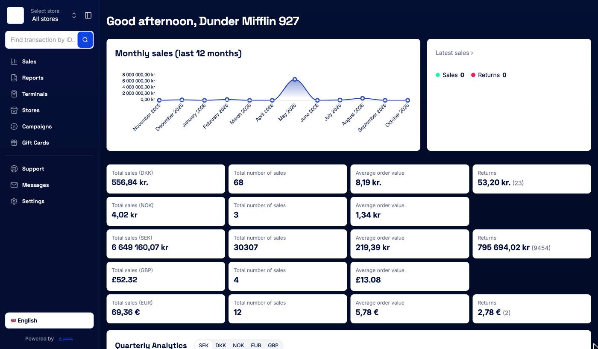Switch Quarterly Analytics to DKK
Viewport: 598px width, 349px height.
221,345
